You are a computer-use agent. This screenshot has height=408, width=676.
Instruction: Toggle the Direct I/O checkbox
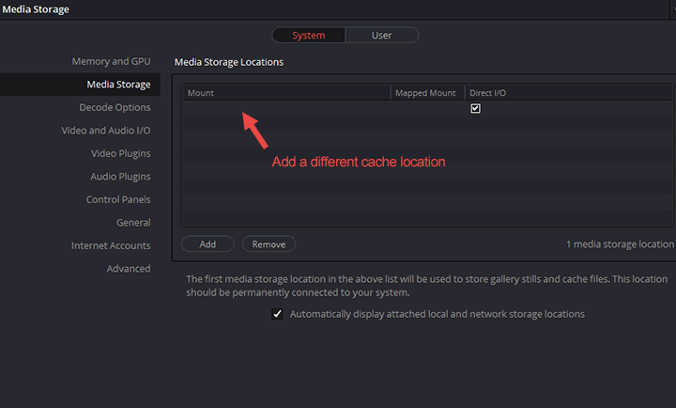coord(476,109)
